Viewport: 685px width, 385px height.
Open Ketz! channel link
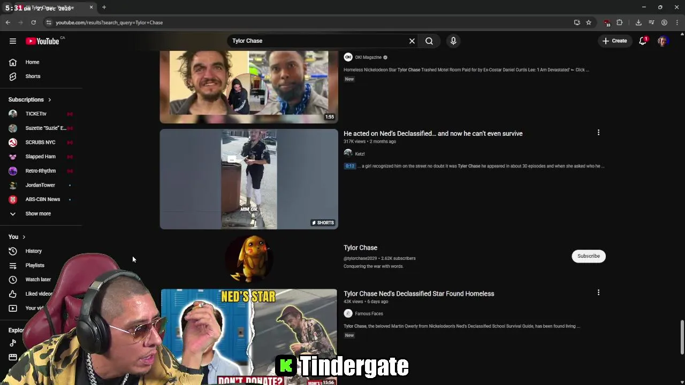pos(360,154)
